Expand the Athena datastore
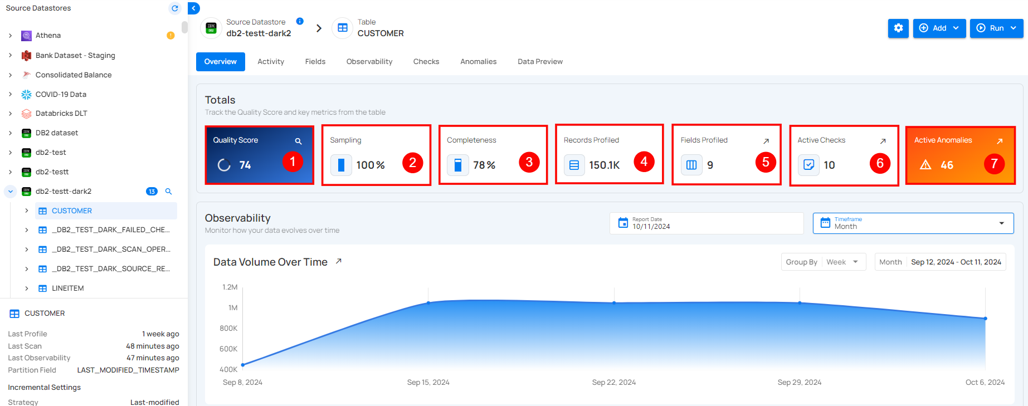The width and height of the screenshot is (1028, 406). pyautogui.click(x=10, y=36)
